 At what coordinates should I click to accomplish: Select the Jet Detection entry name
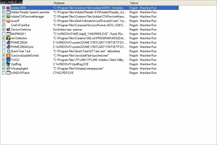tap(19, 38)
